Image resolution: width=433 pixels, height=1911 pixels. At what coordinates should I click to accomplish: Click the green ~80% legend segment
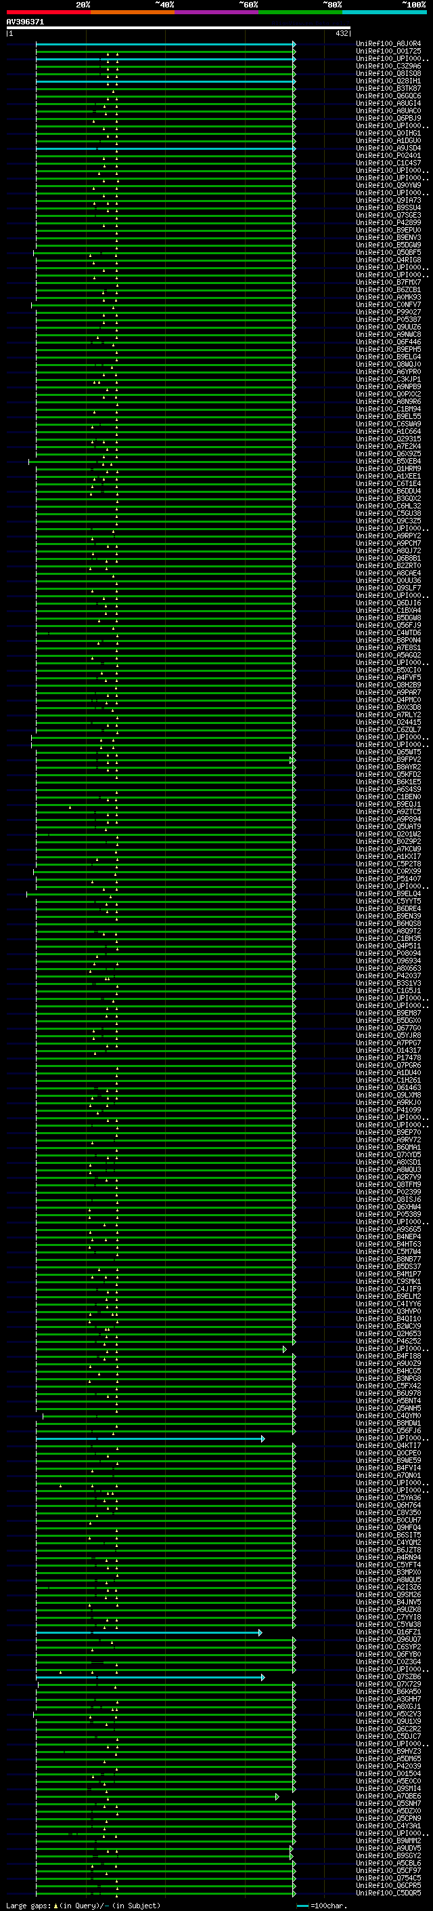coord(300,12)
